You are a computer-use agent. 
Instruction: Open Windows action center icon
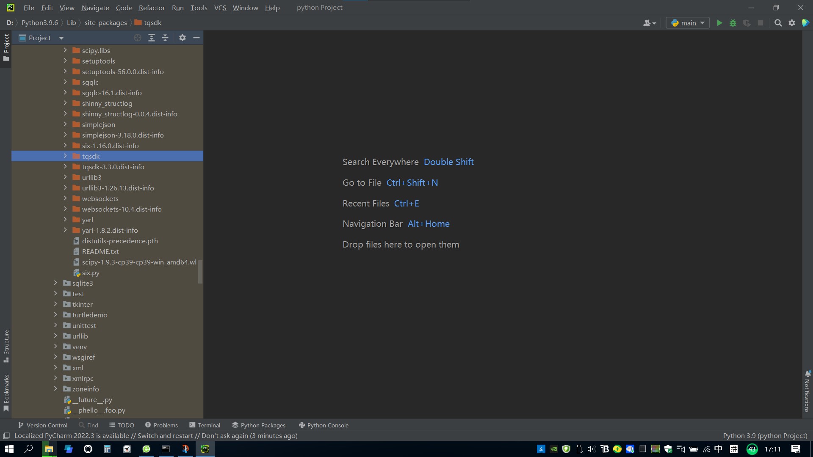pyautogui.click(x=796, y=449)
